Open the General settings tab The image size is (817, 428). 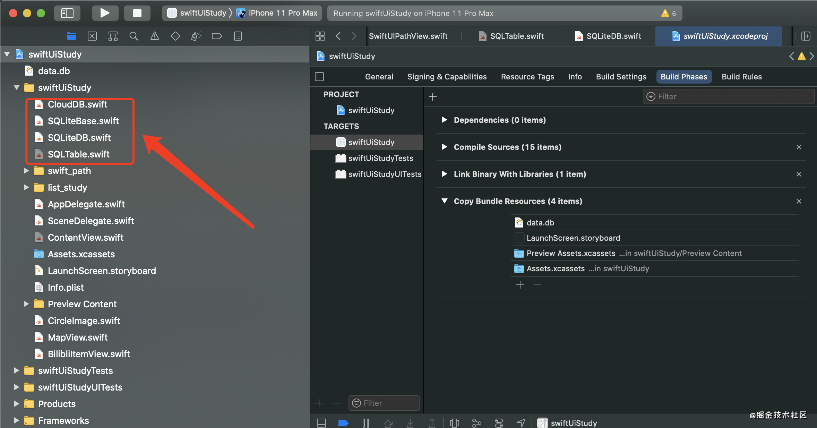pyautogui.click(x=379, y=77)
